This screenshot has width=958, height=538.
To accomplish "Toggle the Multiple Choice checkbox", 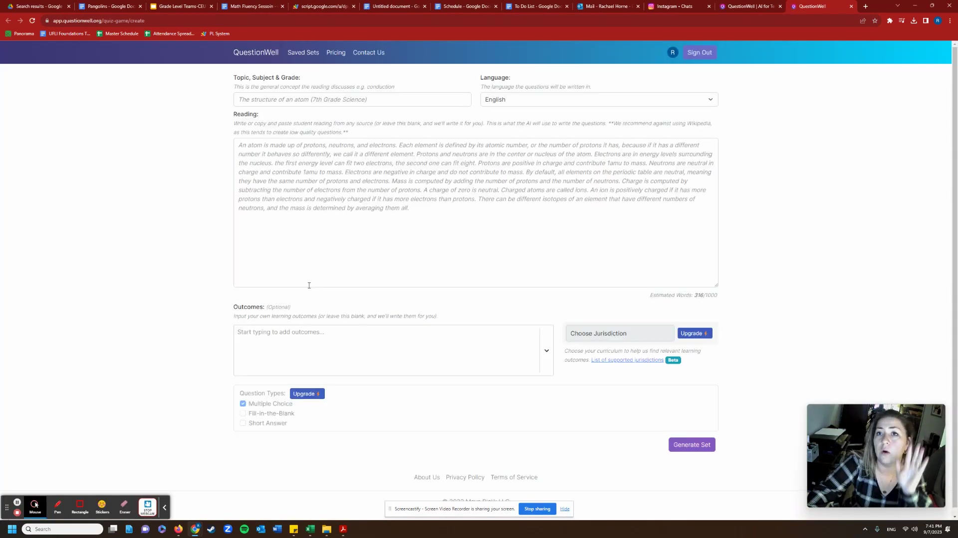I will click(243, 403).
